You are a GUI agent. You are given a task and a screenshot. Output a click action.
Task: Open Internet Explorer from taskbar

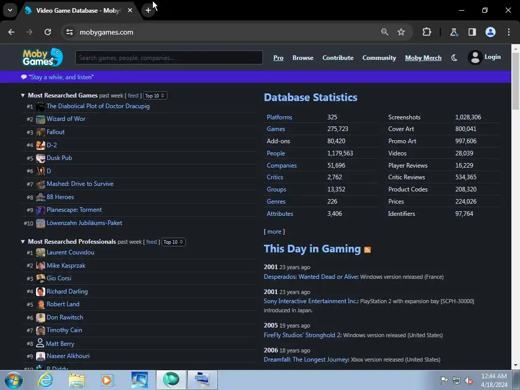pos(45,380)
